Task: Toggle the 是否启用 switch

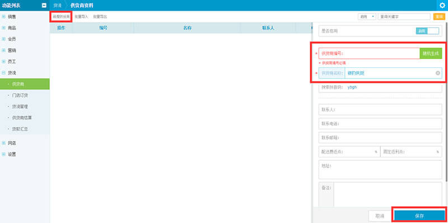Action: coord(427,31)
